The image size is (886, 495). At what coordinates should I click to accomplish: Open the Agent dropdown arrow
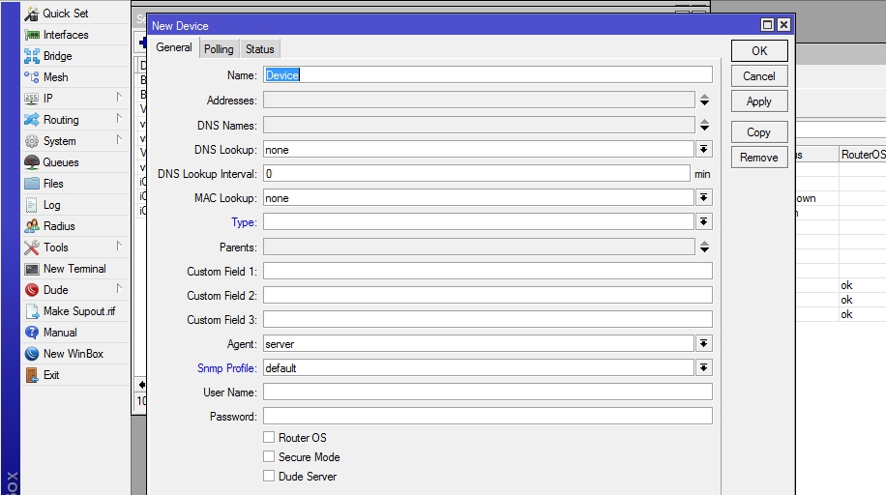pyautogui.click(x=703, y=343)
